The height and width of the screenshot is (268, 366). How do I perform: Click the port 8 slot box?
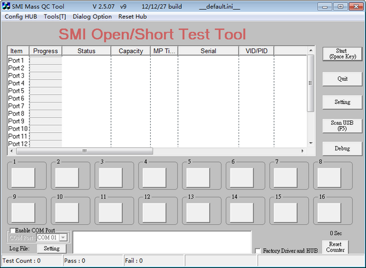329,177
